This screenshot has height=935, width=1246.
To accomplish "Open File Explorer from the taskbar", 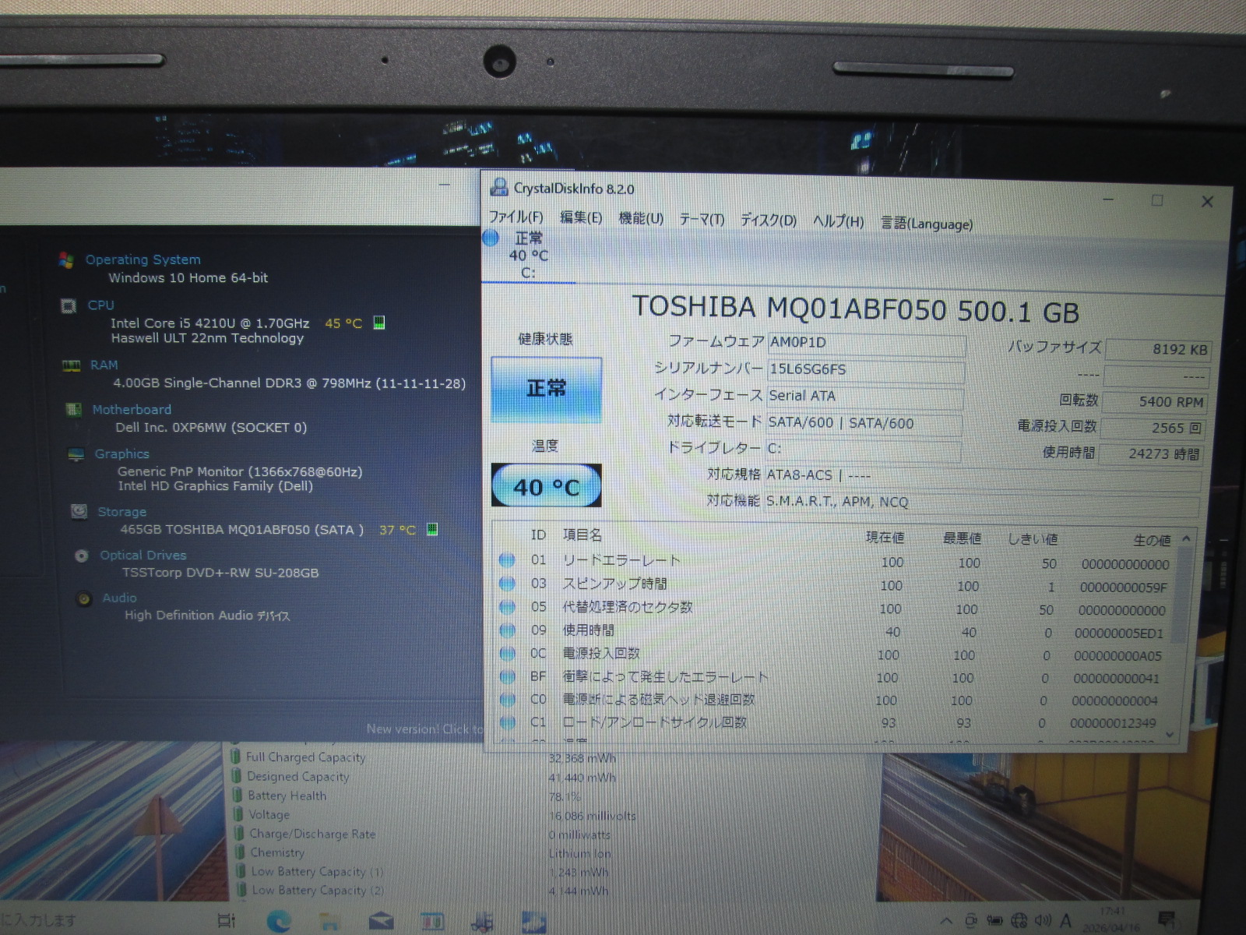I will pyautogui.click(x=330, y=923).
